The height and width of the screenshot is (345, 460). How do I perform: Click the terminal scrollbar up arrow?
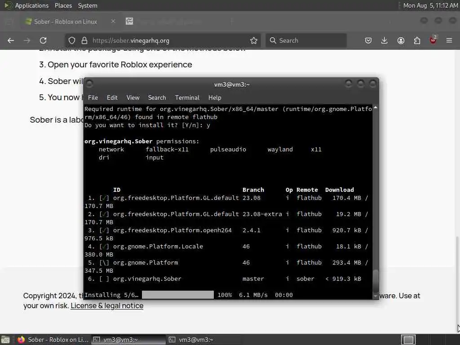pos(375,108)
